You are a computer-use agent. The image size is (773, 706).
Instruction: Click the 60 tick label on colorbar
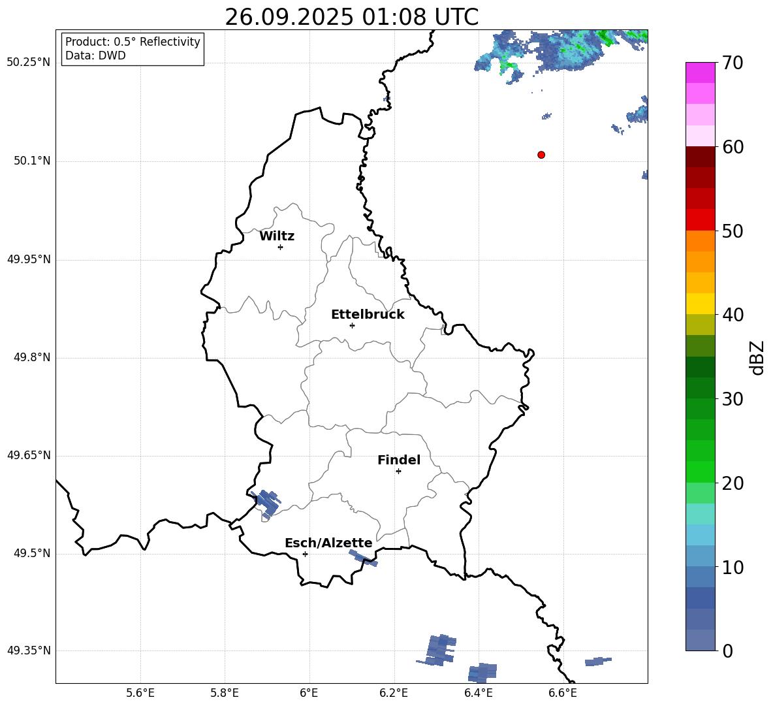[x=733, y=147]
